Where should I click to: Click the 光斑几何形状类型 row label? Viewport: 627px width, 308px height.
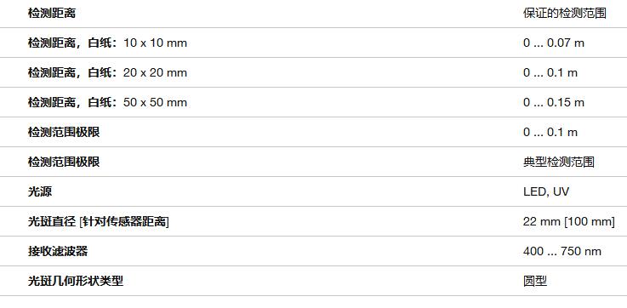[75, 281]
